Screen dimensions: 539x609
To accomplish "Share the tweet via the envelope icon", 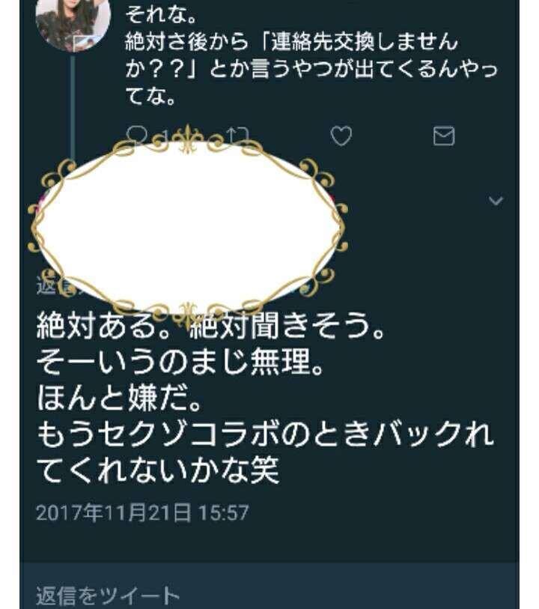I will tap(444, 136).
